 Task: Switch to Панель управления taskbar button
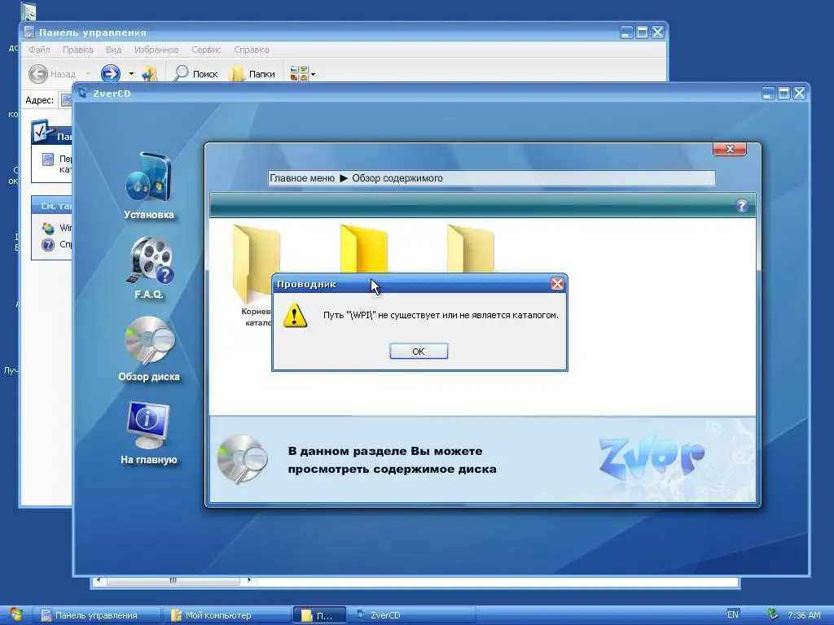[x=96, y=615]
